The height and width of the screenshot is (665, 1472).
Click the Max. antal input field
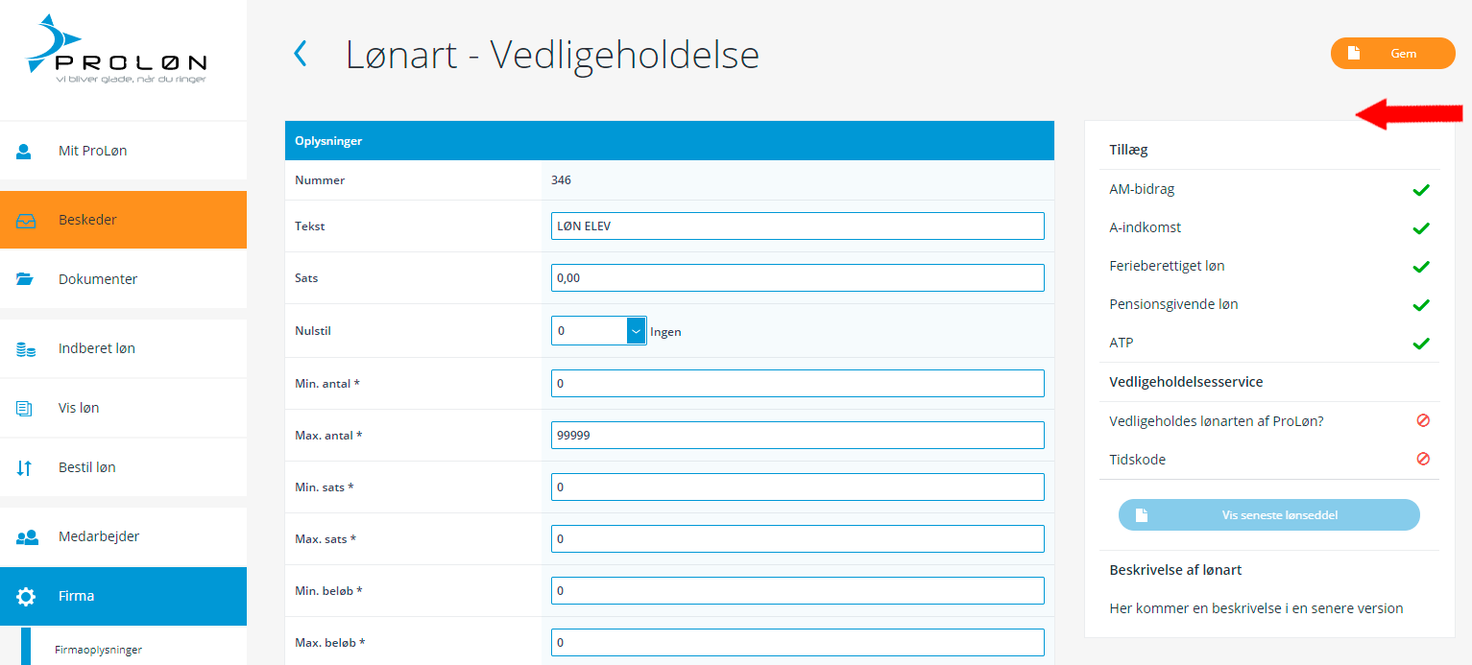[797, 435]
